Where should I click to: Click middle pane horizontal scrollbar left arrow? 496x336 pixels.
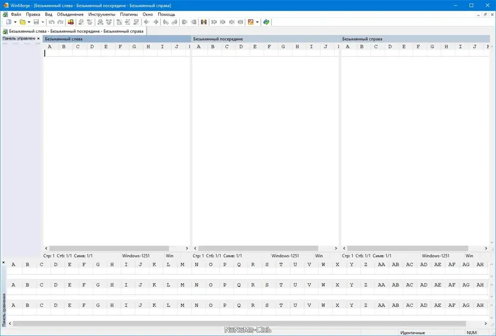pyautogui.click(x=195, y=249)
